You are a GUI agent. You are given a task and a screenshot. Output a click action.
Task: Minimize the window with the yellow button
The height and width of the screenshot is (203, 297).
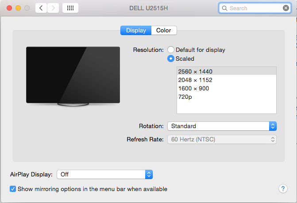click(18, 8)
